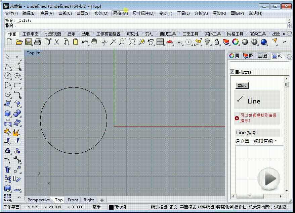Image resolution: width=295 pixels, height=213 pixels.
Task: Click the 顯示 button in help panel
Action: (x=242, y=85)
